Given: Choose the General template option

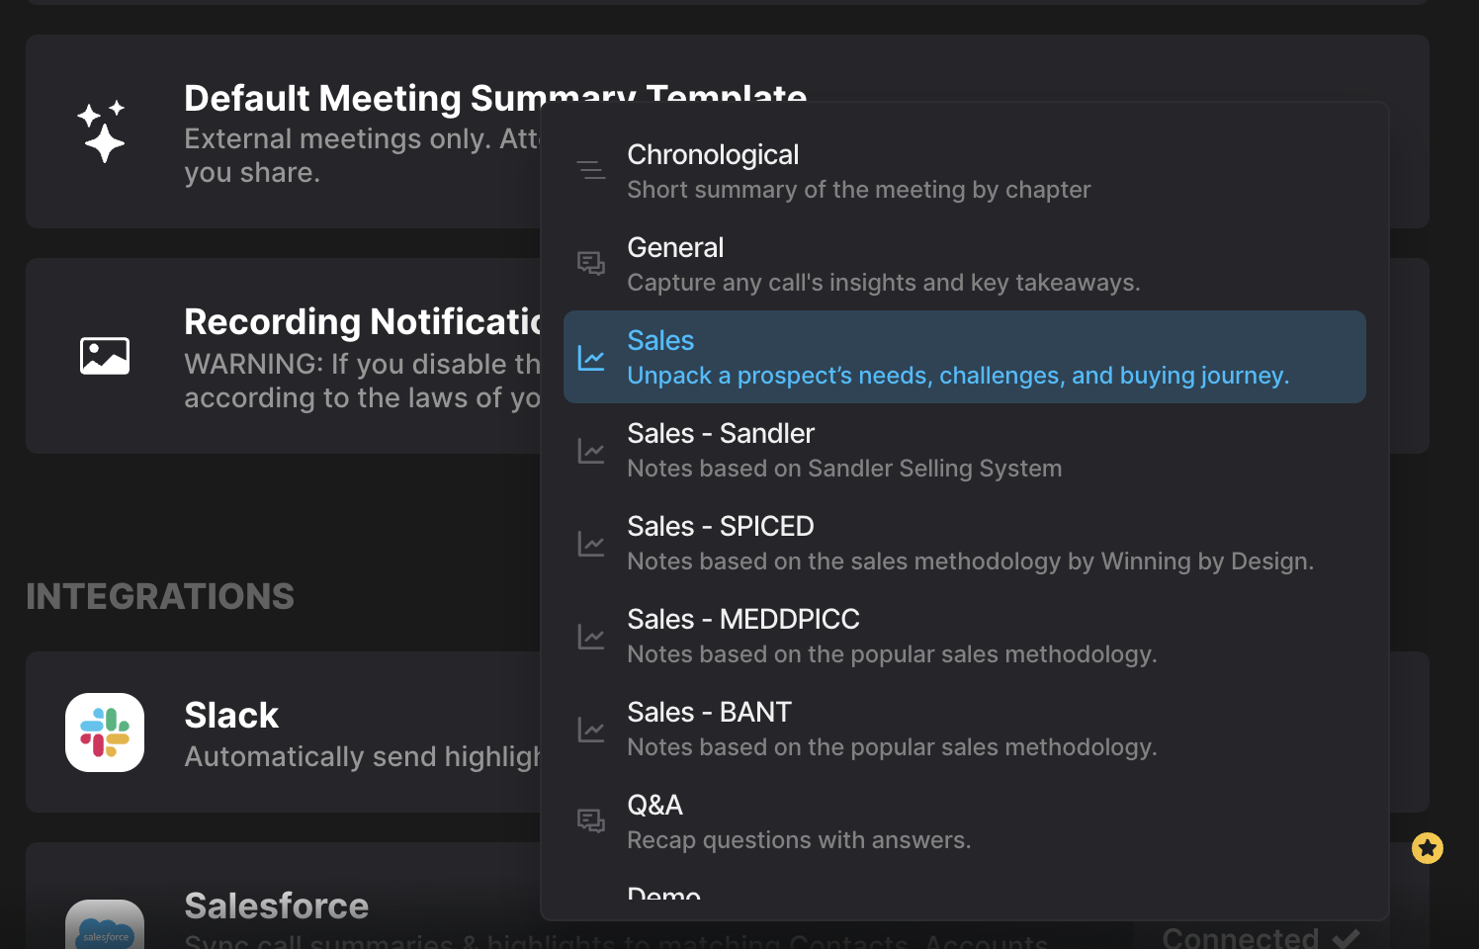Looking at the screenshot, I should point(965,264).
